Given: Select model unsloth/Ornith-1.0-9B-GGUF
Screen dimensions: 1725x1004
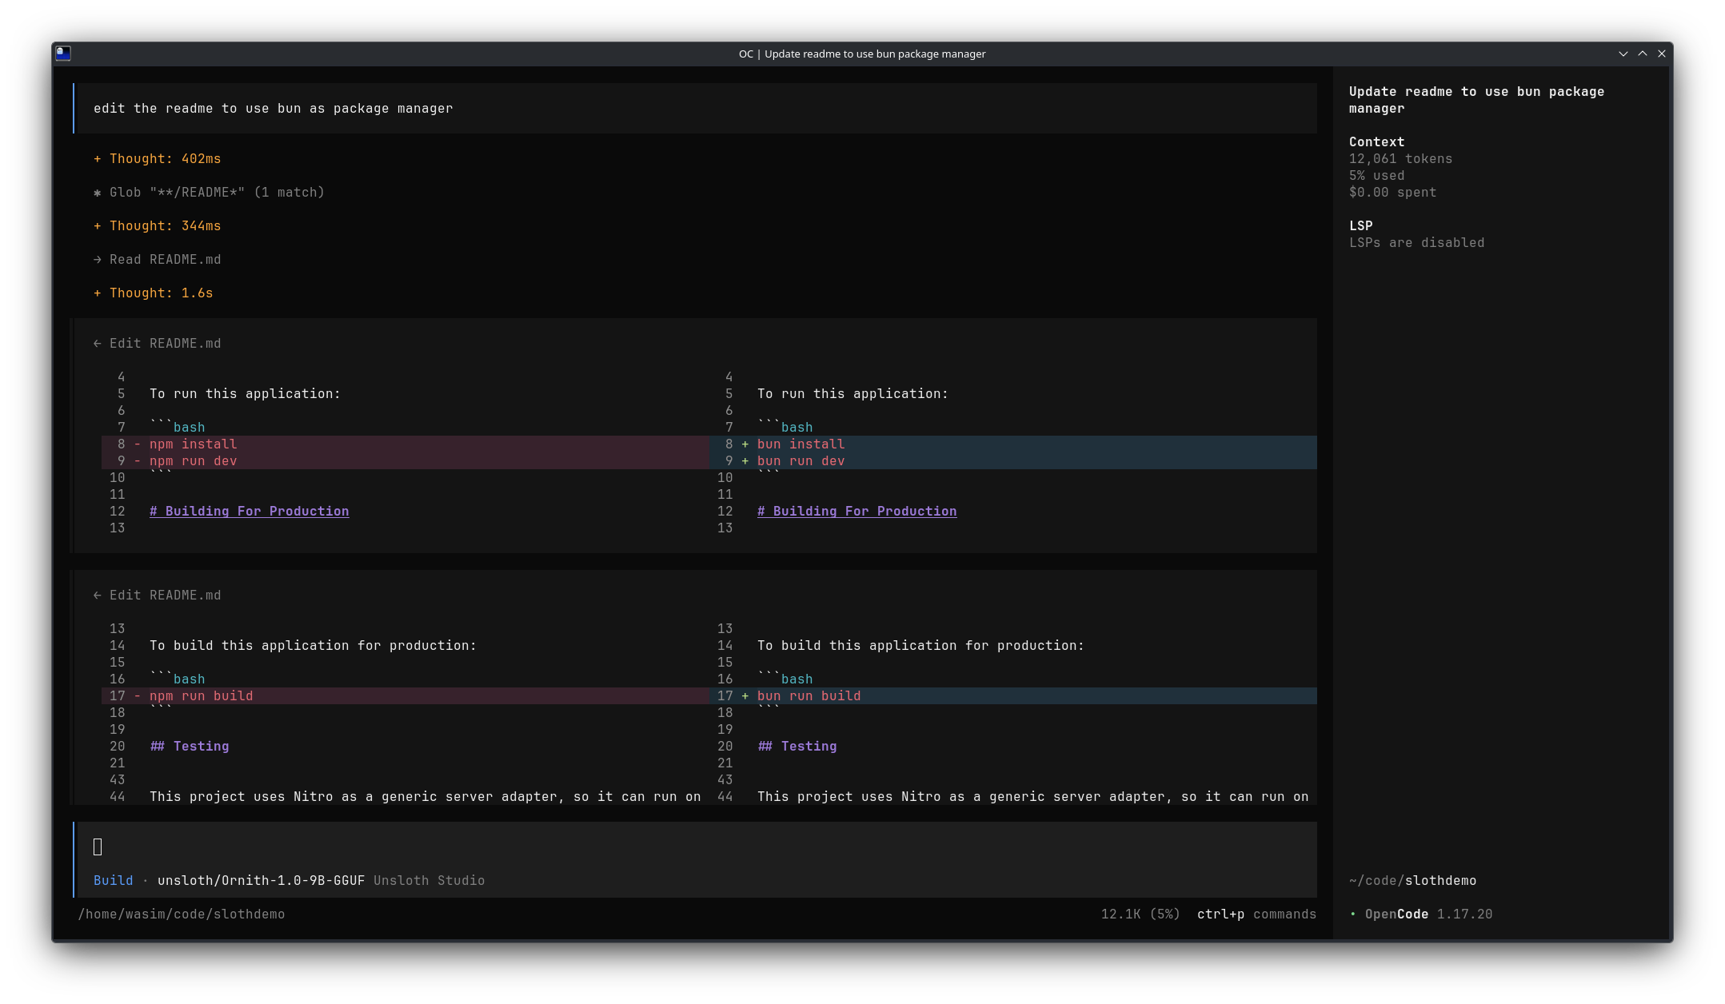Looking at the screenshot, I should [x=261, y=880].
